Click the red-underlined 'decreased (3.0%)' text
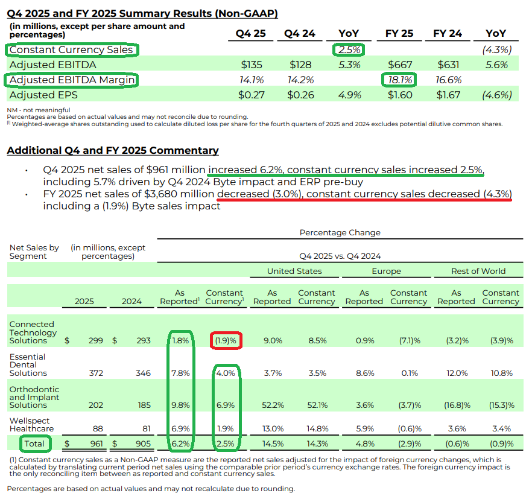This screenshot has height=499, width=532. 260,194
